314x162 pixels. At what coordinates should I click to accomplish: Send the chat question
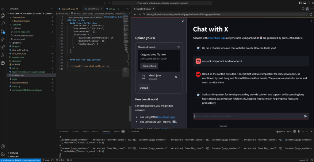click(306, 116)
